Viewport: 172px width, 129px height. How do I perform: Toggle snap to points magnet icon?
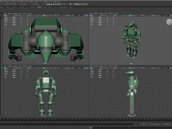[x=9, y=4]
